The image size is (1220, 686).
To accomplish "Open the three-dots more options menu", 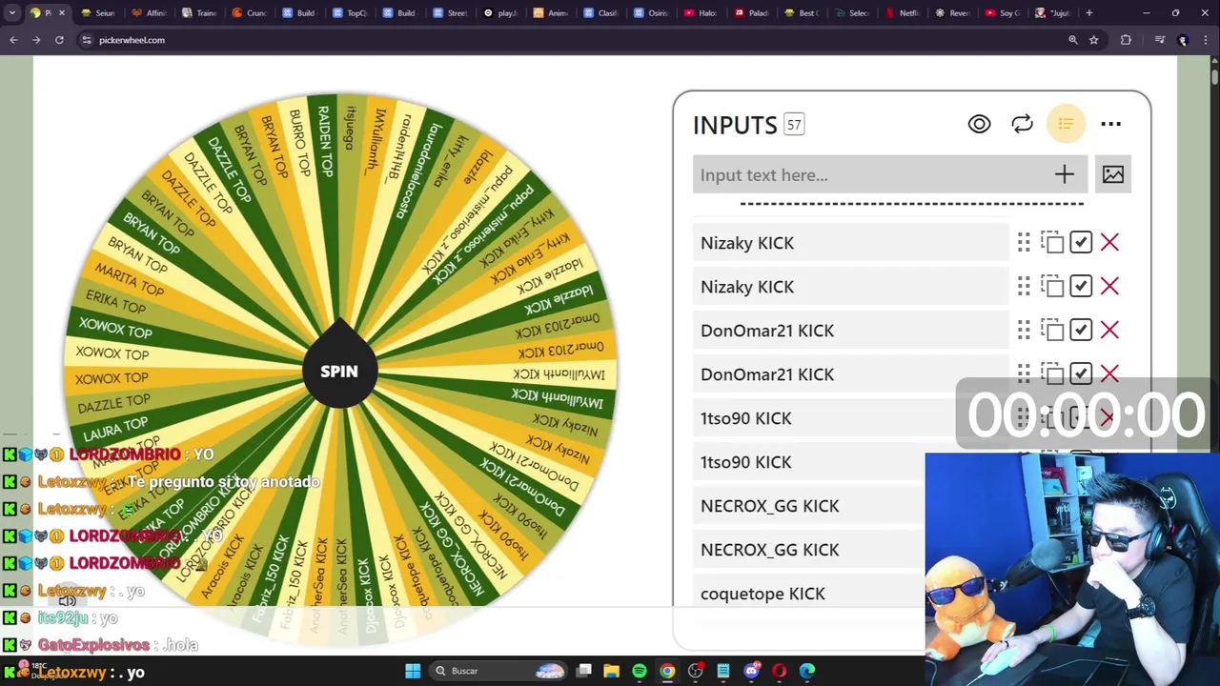I will point(1110,124).
